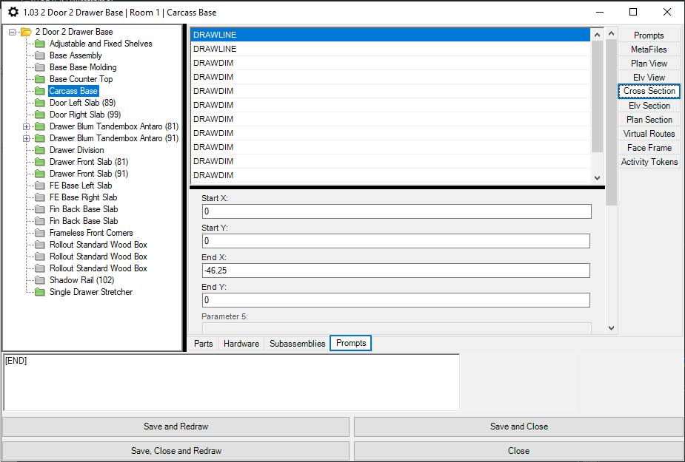Click the green folder icon beside Base Counter Top
Viewport: 685px width, 462px height.
(x=40, y=79)
